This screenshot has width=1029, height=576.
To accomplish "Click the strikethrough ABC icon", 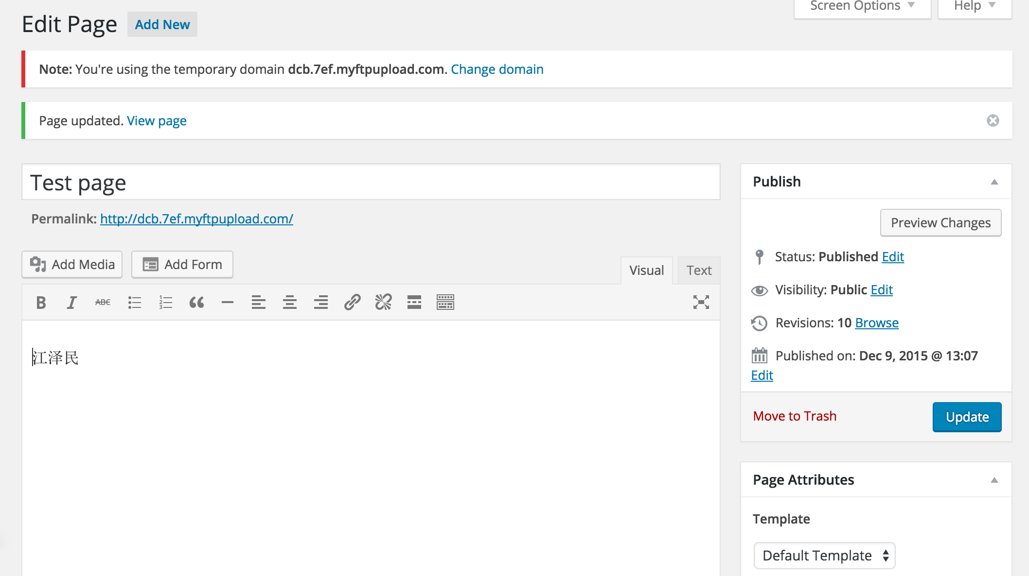I will coord(103,303).
